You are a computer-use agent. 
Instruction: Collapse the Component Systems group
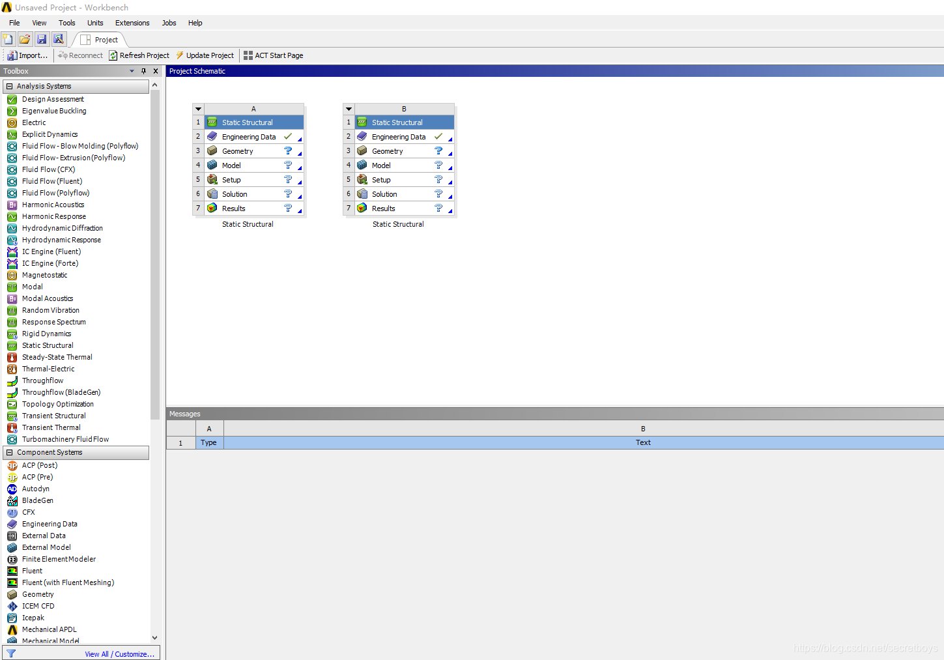pos(9,452)
